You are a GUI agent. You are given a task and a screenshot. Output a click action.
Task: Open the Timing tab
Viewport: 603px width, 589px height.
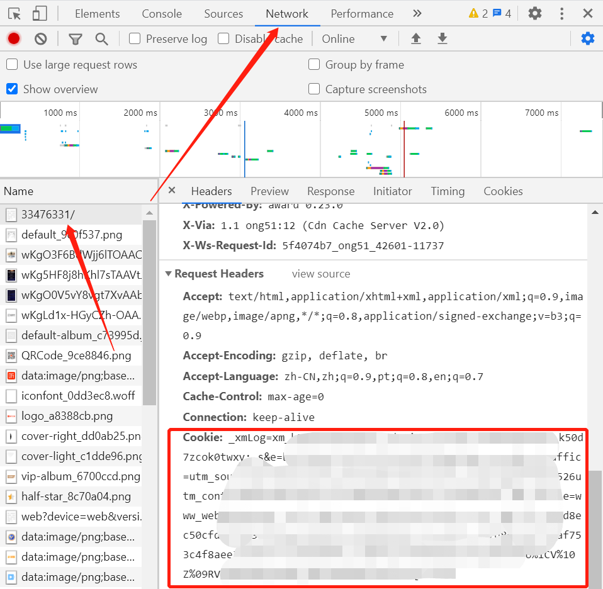(x=448, y=191)
